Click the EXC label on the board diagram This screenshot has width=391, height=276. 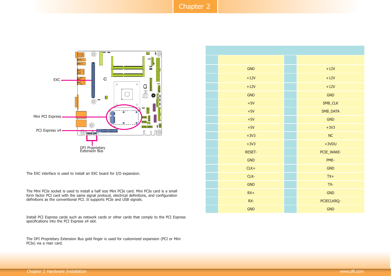(57, 80)
